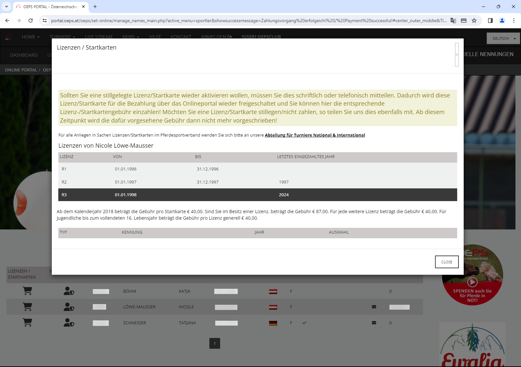521x367 pixels.
Task: Click the shopping cart icon for BÖHM
Action: point(27,291)
